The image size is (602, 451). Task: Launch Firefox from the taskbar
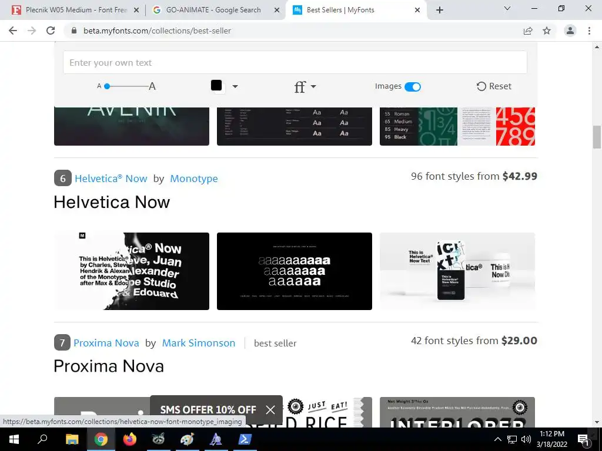[130, 439]
